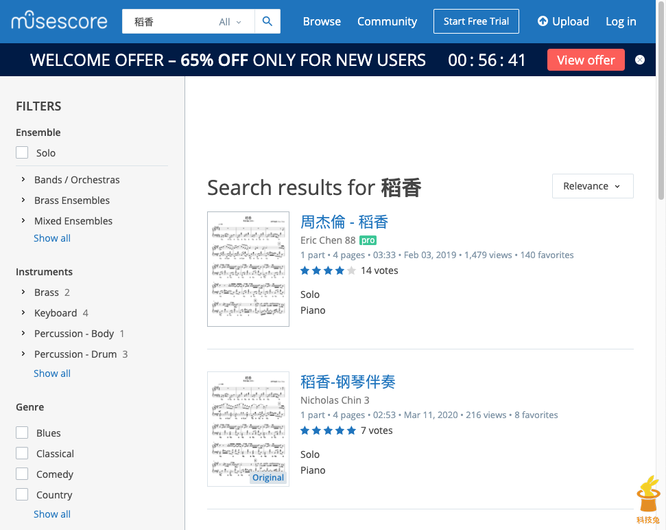Click the 00 : 56 : 41 countdown timer
This screenshot has height=530, width=666.
[487, 60]
